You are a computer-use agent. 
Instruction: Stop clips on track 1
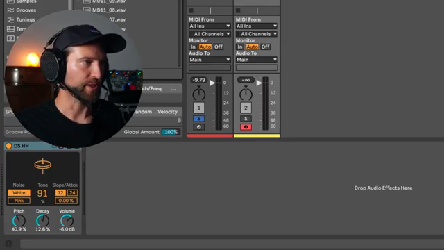[191, 10]
